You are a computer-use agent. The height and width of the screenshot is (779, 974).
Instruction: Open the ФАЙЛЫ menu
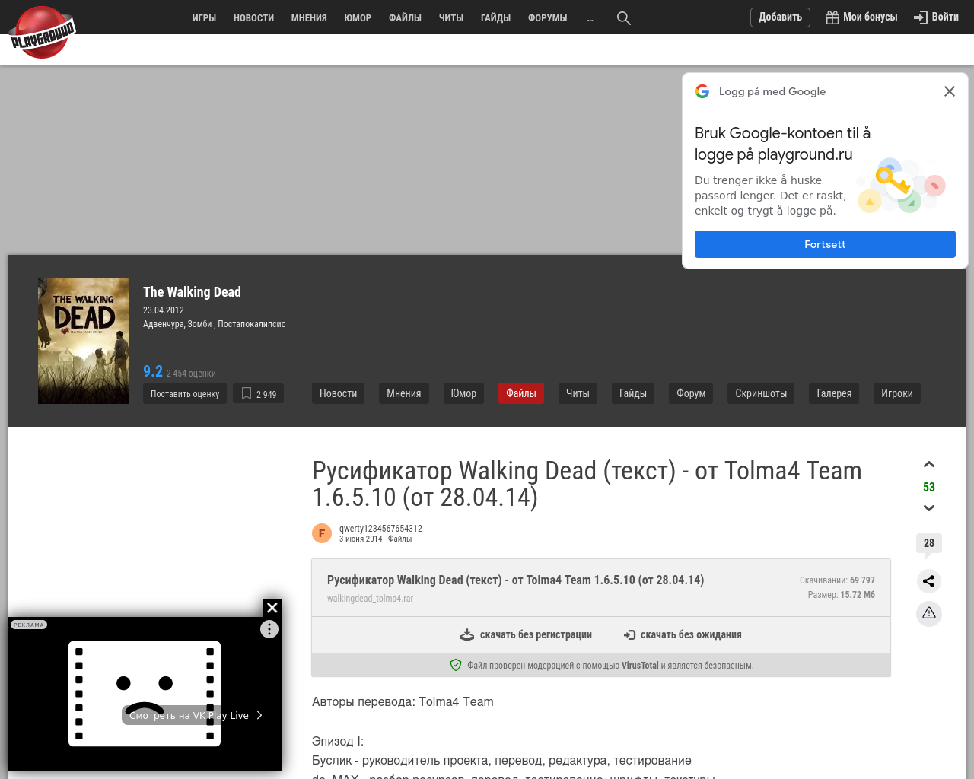point(405,18)
